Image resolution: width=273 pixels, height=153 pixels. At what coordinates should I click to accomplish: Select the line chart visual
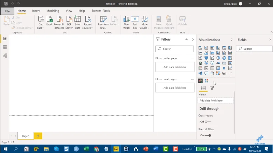[x=200, y=53]
